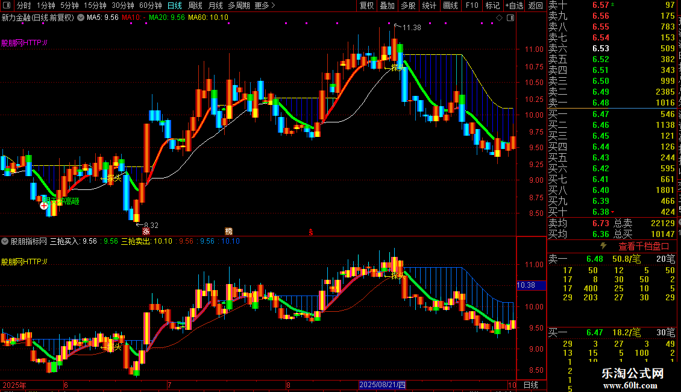This screenshot has height=392, width=681.
Task: Click the 买十 price 6.38
Action: 601,212
